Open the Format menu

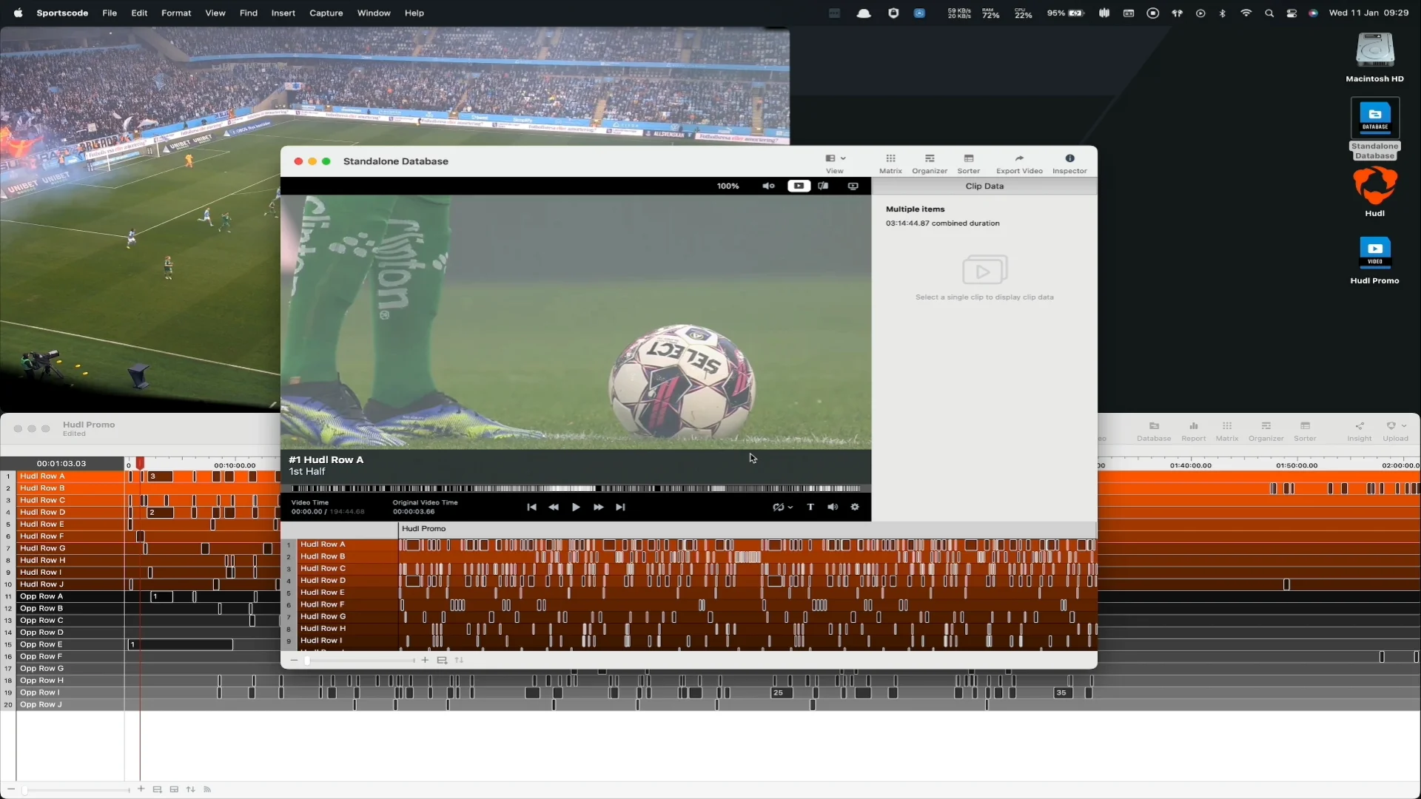point(175,13)
